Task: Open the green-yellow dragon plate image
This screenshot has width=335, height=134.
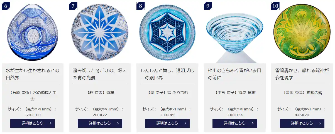Action: click(302, 31)
